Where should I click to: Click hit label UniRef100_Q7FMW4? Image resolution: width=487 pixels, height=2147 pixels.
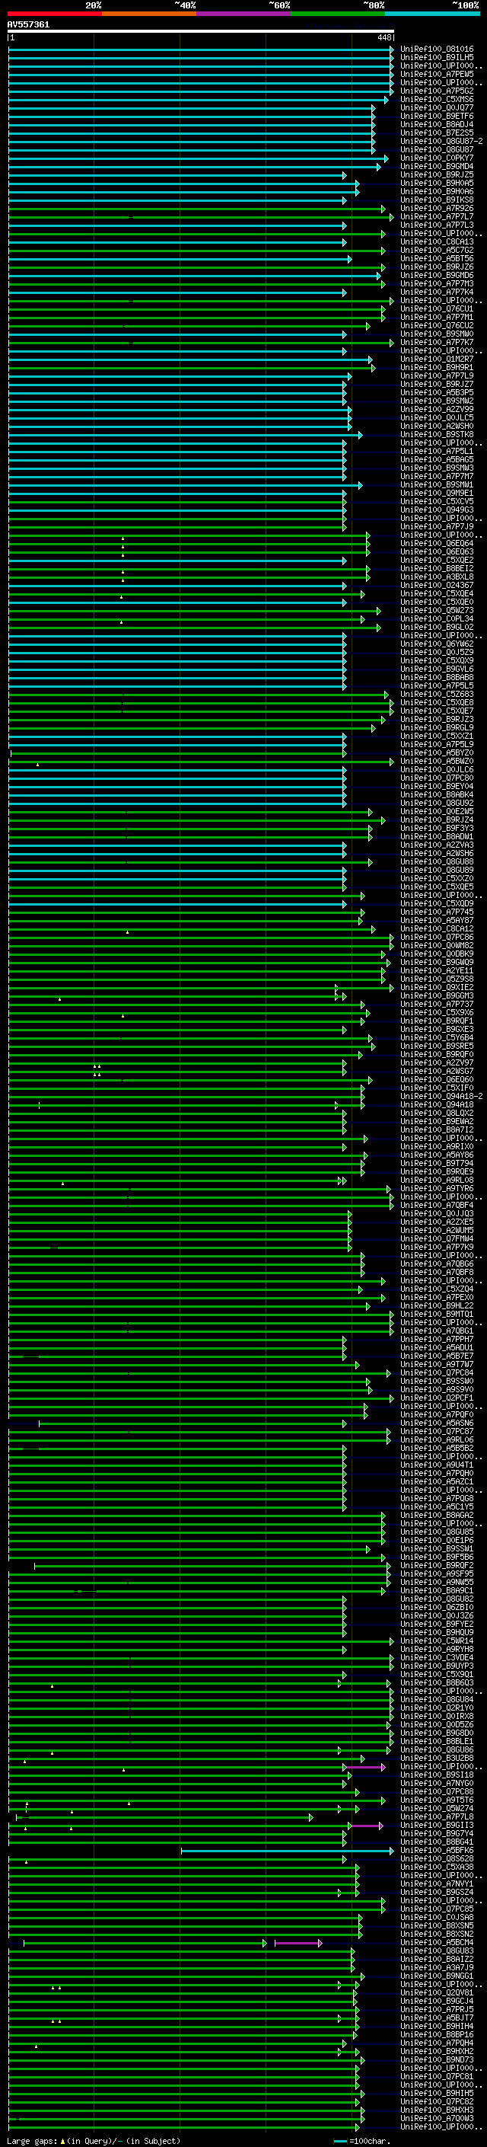point(437,1238)
